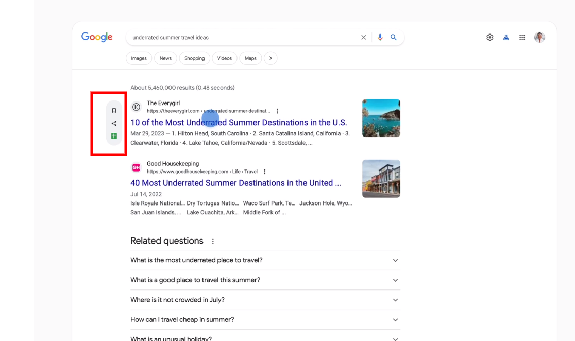Show more search filters with arrow
This screenshot has height=341, width=575.
point(270,58)
